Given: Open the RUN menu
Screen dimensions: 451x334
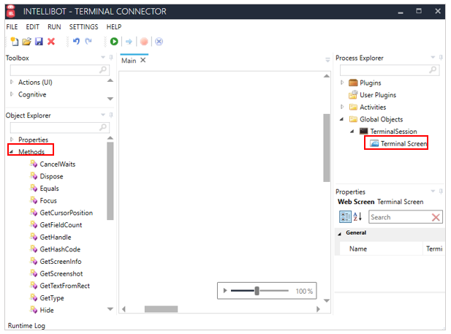Looking at the screenshot, I should point(54,27).
